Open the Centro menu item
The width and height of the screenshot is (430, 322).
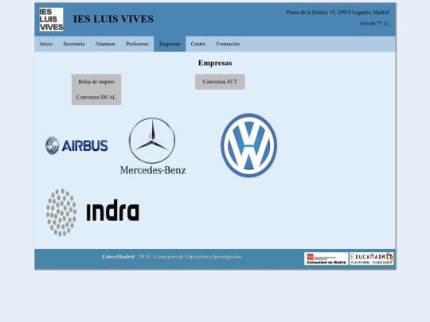coord(198,44)
